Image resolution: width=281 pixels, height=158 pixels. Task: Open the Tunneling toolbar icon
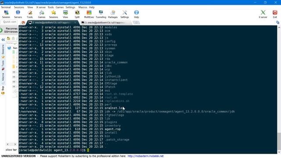[x=101, y=14]
